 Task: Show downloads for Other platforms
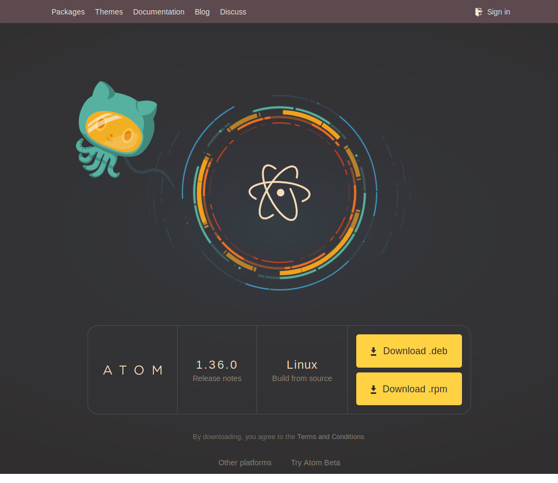click(245, 462)
